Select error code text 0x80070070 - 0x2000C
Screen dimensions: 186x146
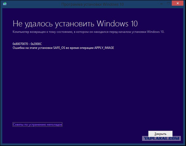point(27,44)
